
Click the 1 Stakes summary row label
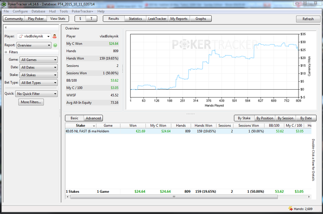click(x=72, y=191)
